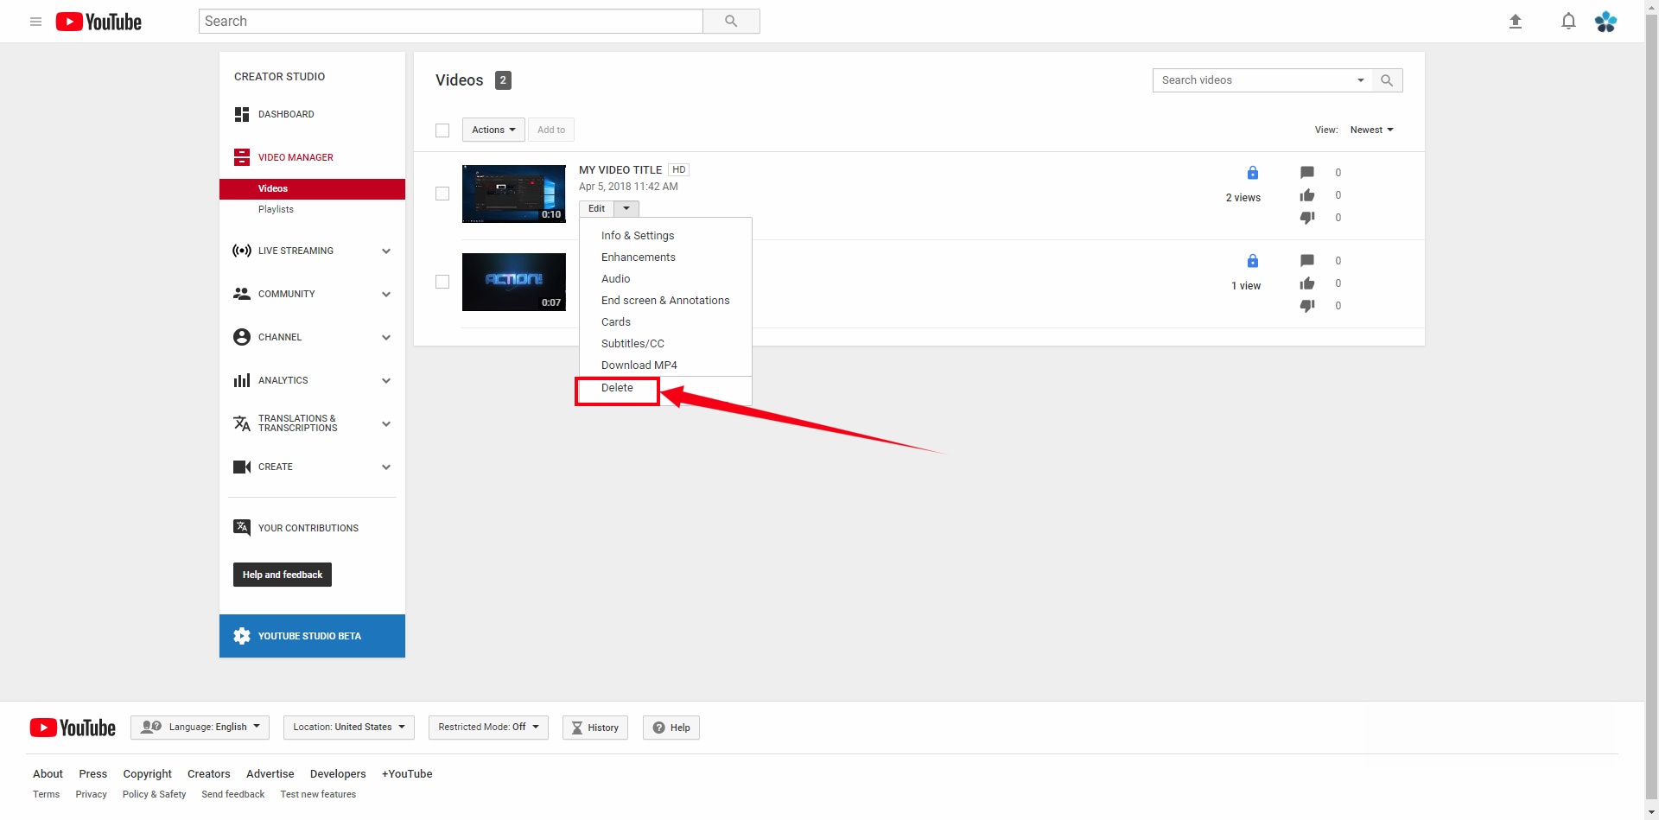Expand the Channel section chevron
Image resolution: width=1659 pixels, height=820 pixels.
(x=386, y=338)
